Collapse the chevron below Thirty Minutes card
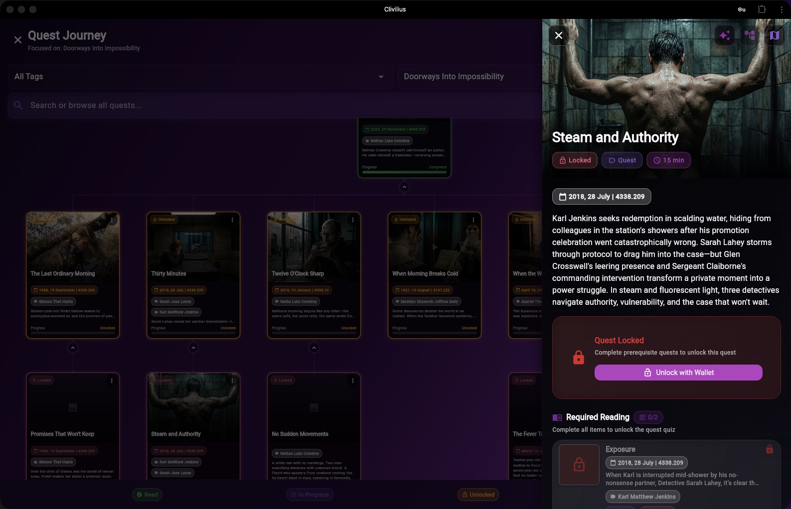The height and width of the screenshot is (509, 791). pyautogui.click(x=193, y=348)
